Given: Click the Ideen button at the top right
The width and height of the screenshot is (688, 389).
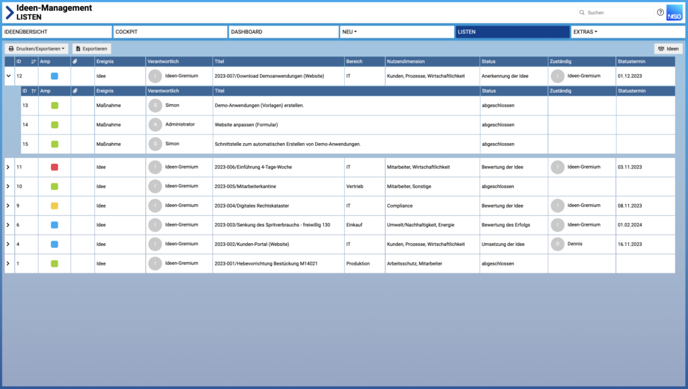Looking at the screenshot, I should 668,48.
